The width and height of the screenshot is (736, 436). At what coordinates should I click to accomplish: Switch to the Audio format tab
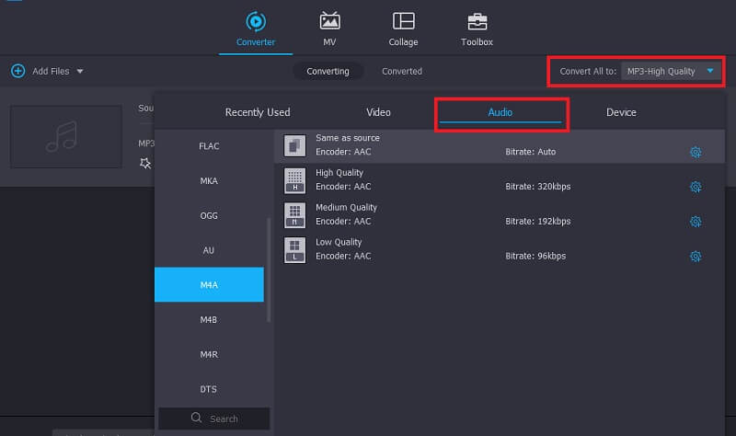500,112
